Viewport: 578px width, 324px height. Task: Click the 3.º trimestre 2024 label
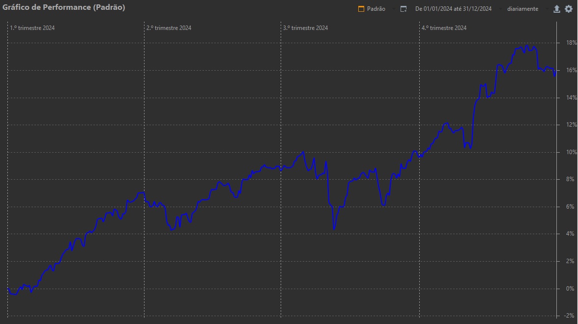click(306, 28)
